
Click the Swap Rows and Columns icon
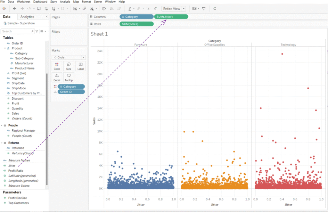click(x=104, y=9)
